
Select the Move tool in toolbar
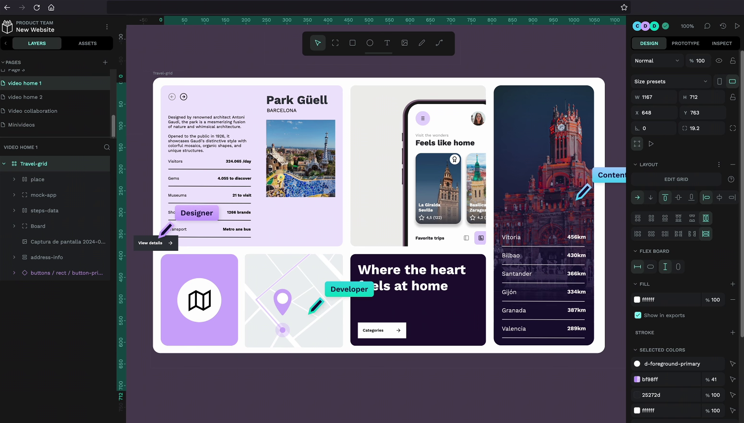318,43
